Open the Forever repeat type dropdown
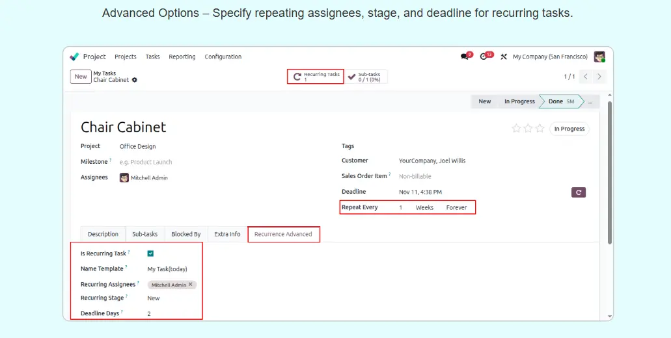Viewport: 671px width, 338px height. [456, 207]
